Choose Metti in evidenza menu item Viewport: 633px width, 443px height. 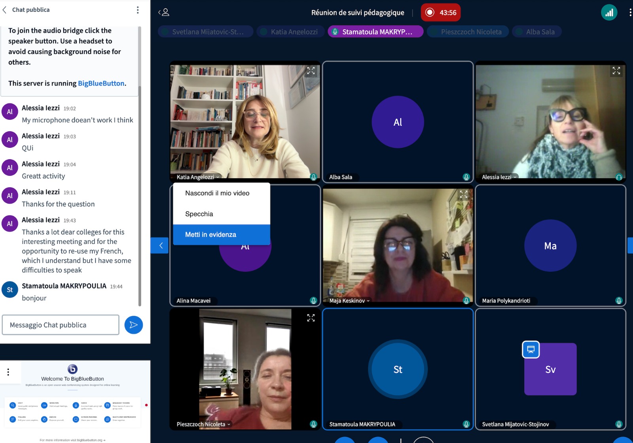tap(222, 235)
